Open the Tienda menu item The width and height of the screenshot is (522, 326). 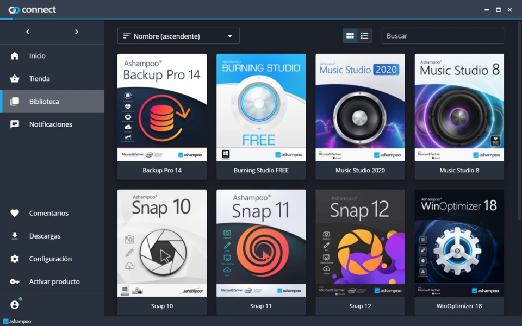52,78
